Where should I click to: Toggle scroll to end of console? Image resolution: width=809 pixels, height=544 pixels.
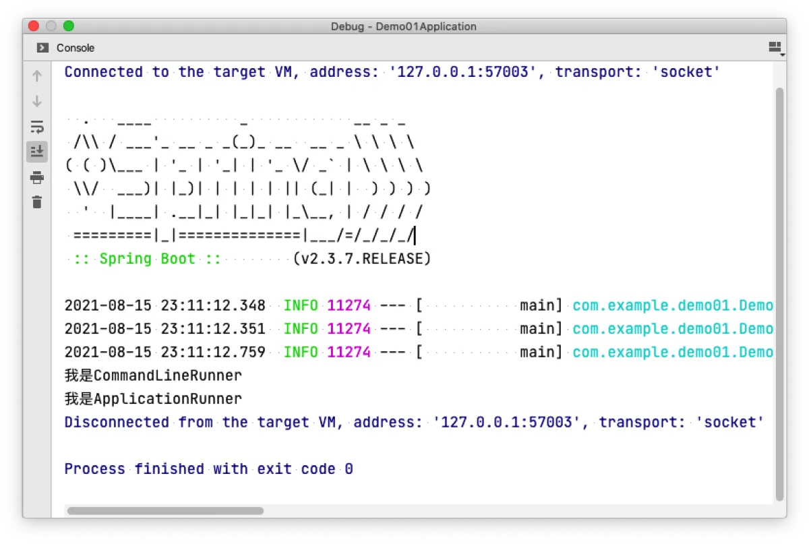[37, 151]
